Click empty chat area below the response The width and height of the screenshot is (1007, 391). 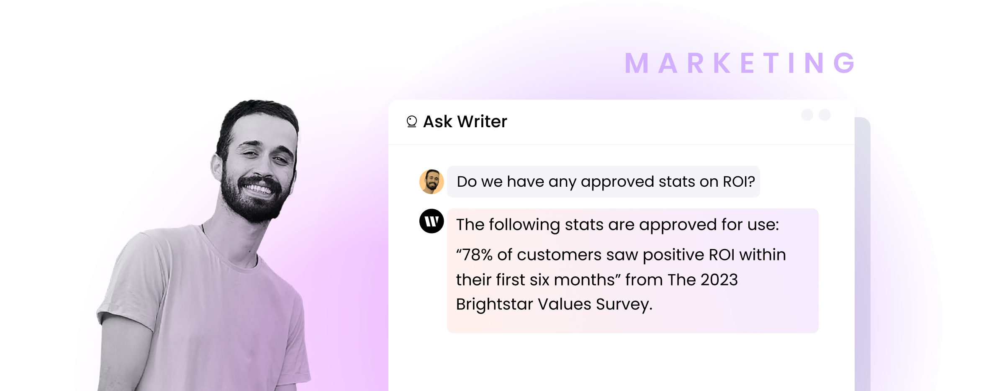click(x=622, y=363)
